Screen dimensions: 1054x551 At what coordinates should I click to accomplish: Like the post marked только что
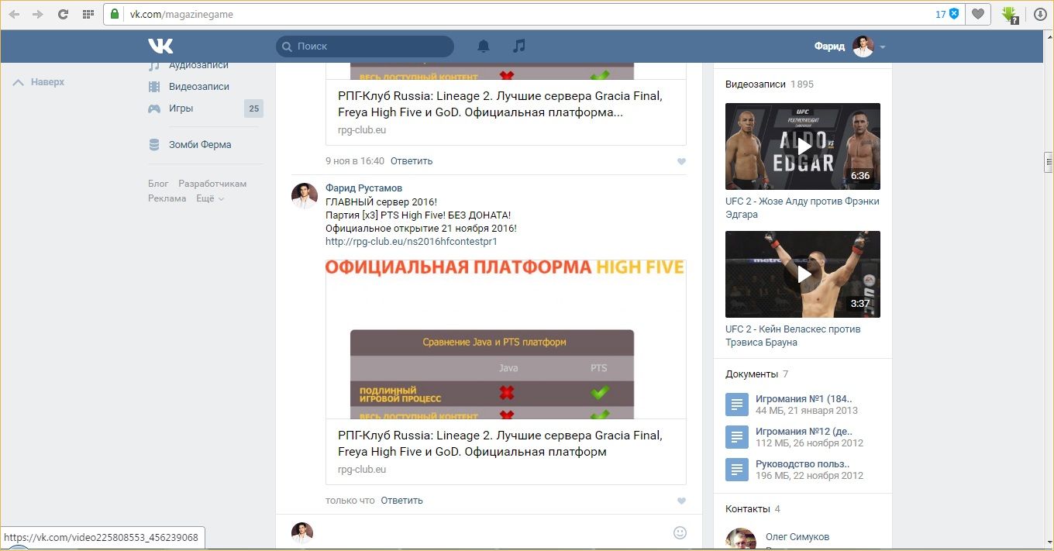tap(681, 501)
